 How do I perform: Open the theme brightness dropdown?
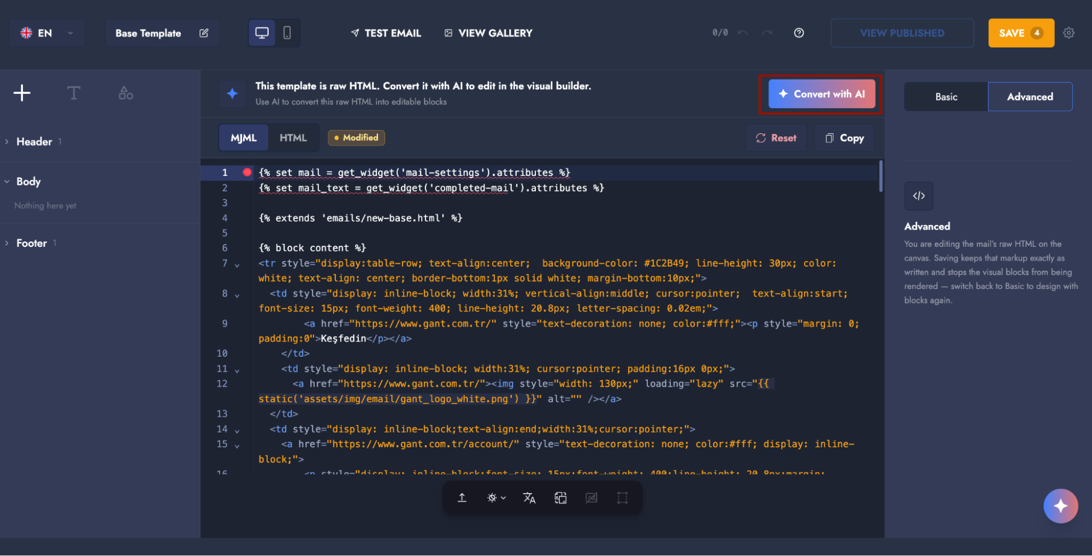point(496,498)
